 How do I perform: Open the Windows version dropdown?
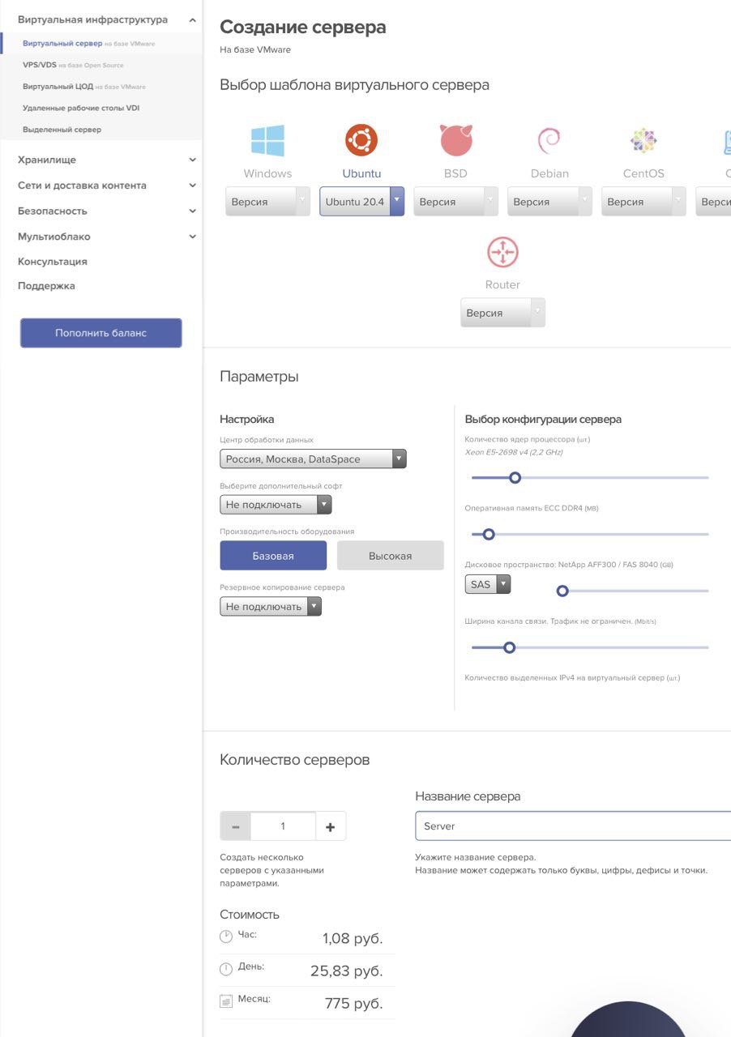click(267, 202)
